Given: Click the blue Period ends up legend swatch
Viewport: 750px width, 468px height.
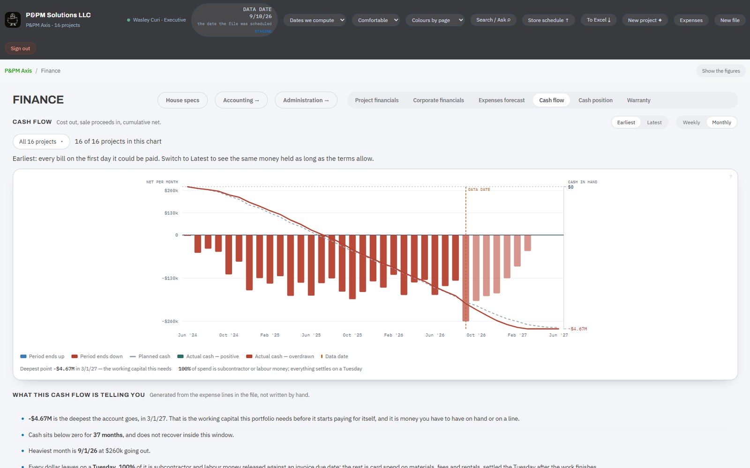Looking at the screenshot, I should pos(23,357).
